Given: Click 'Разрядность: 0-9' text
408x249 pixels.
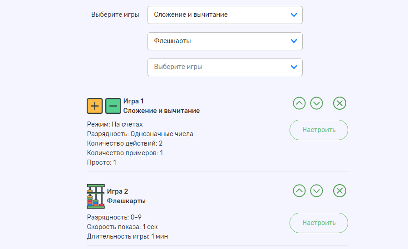Looking at the screenshot, I should (114, 217).
